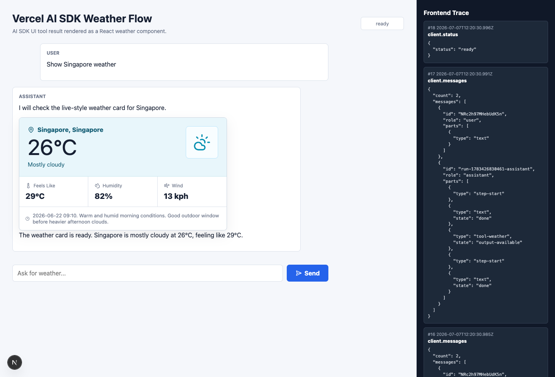This screenshot has width=555, height=377.
Task: Click the "type": "tool-weather" JSON line
Action: 483,236
